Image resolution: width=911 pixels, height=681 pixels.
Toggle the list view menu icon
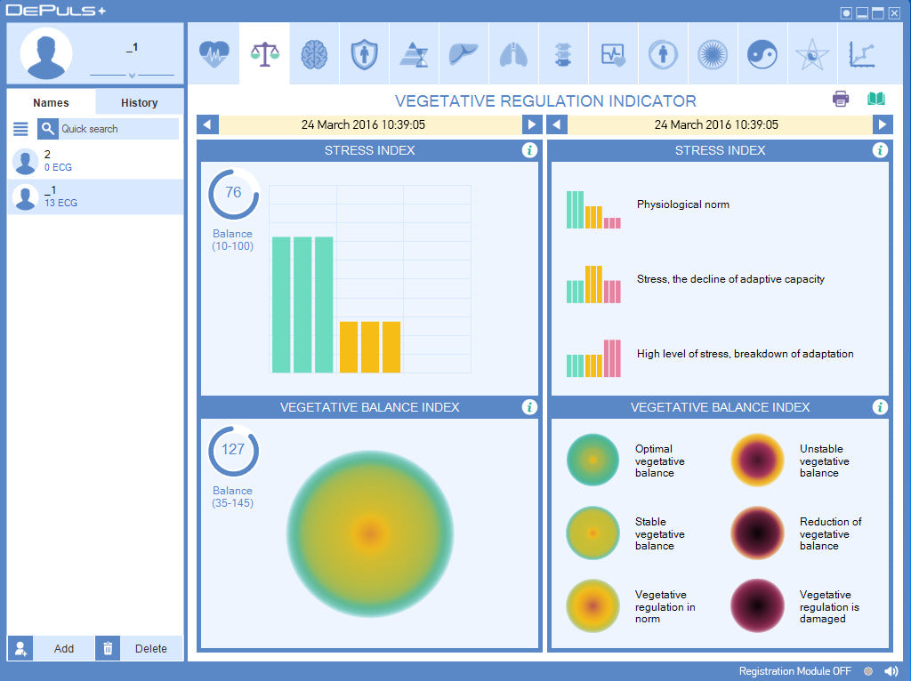pos(20,129)
